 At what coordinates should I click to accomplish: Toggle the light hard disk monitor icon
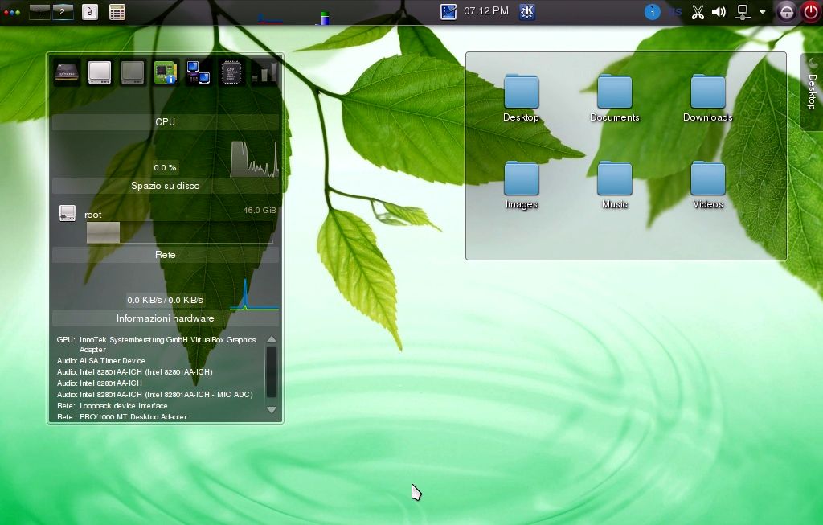(100, 72)
